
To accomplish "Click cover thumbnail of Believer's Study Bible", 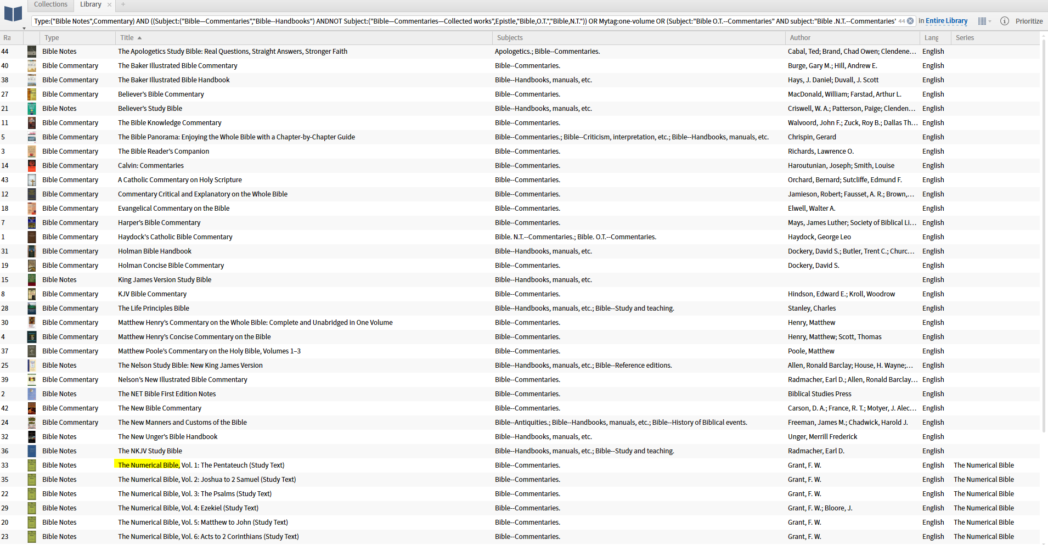I will click(x=32, y=109).
